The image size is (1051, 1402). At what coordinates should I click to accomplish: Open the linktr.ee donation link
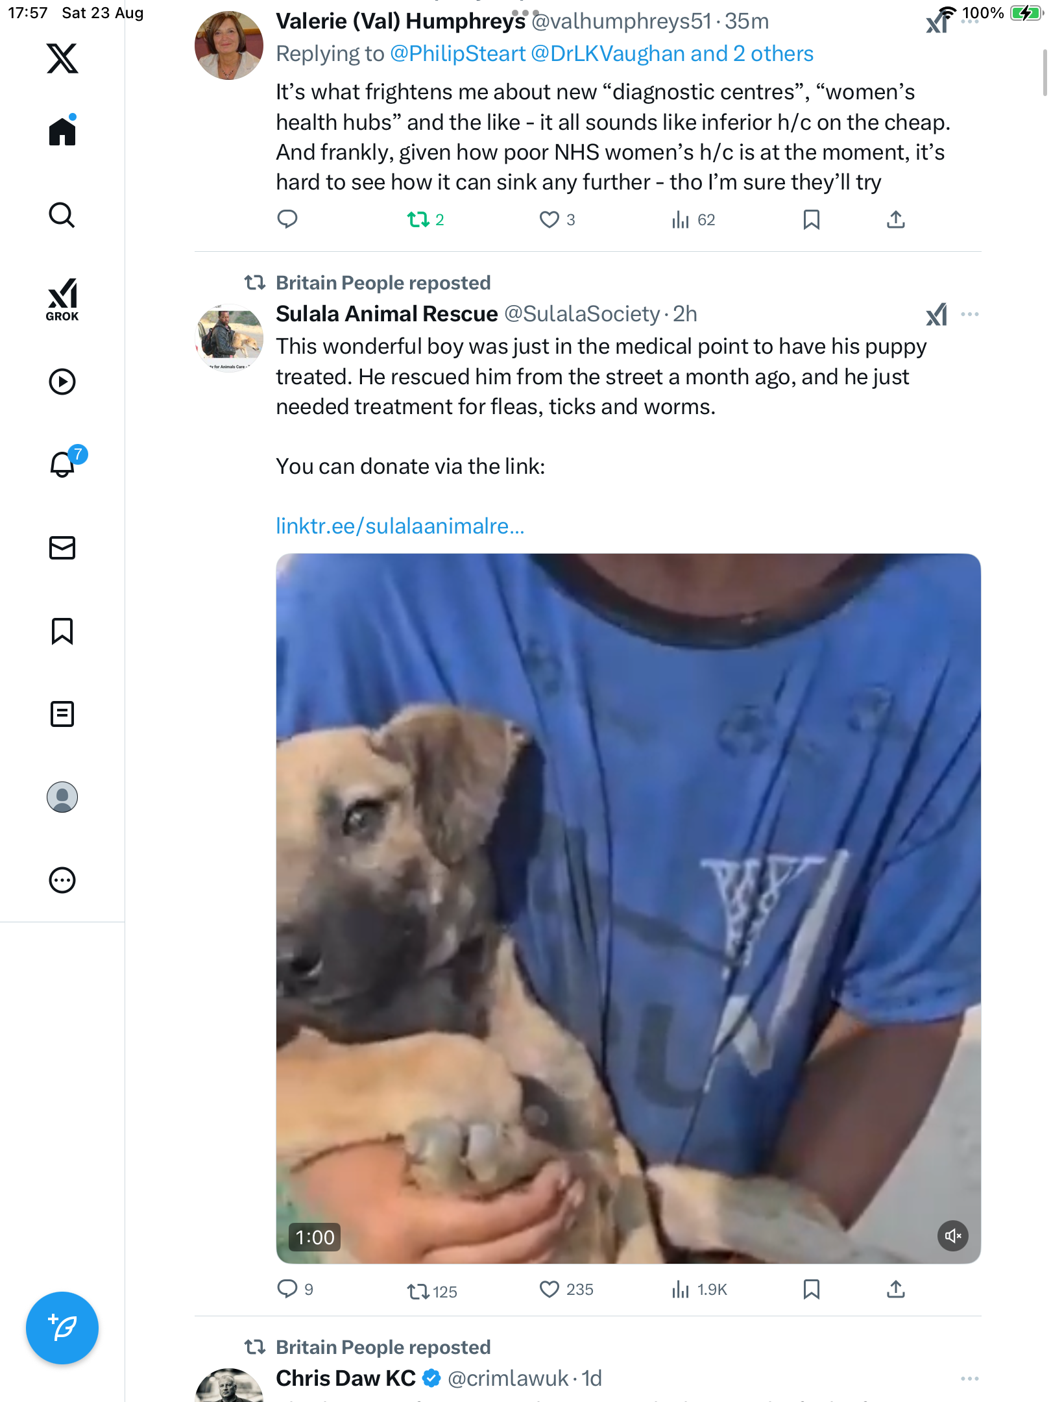click(400, 526)
